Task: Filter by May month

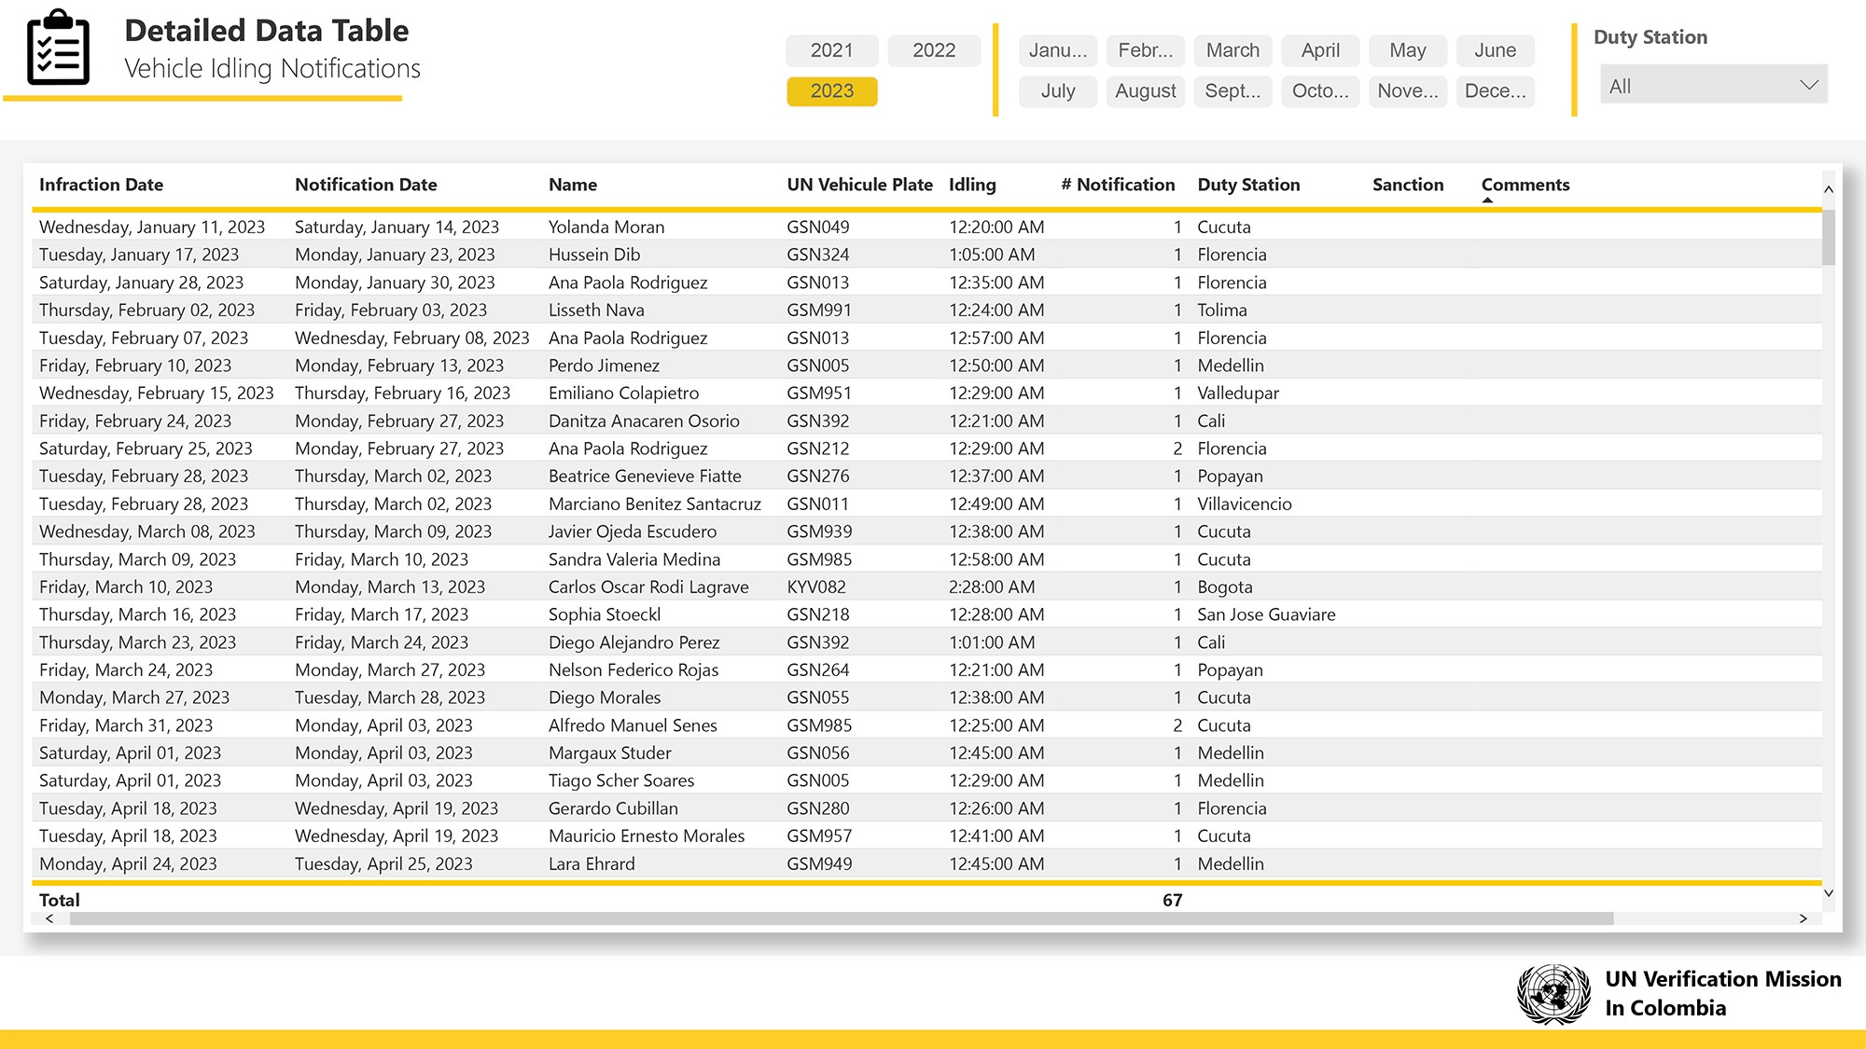Action: coord(1408,50)
